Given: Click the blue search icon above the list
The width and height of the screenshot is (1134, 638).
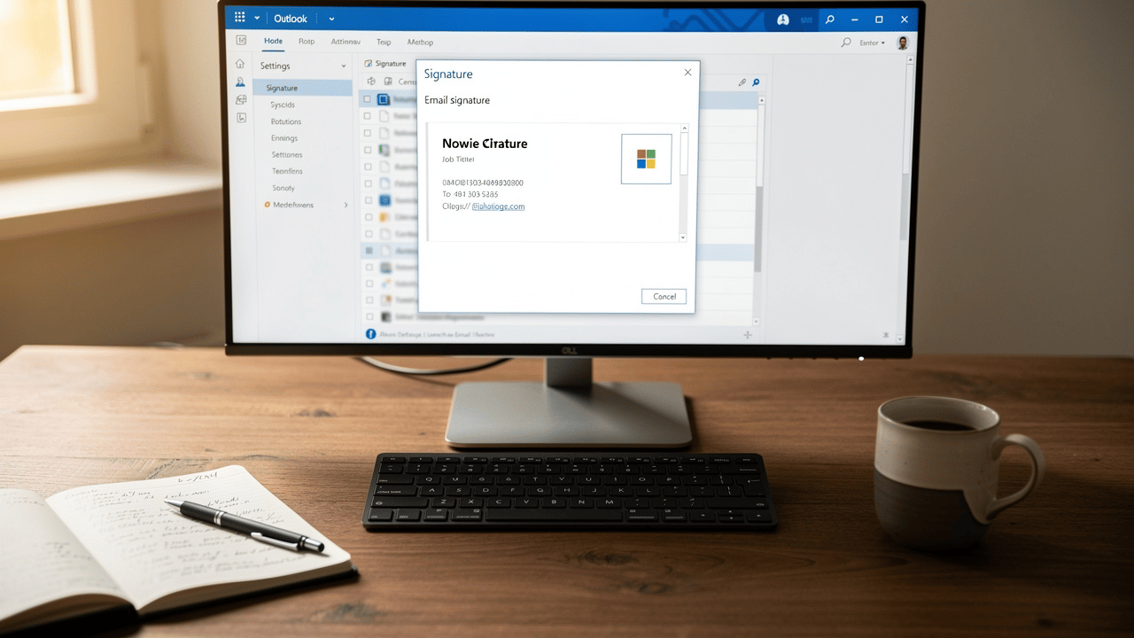Looking at the screenshot, I should [756, 82].
